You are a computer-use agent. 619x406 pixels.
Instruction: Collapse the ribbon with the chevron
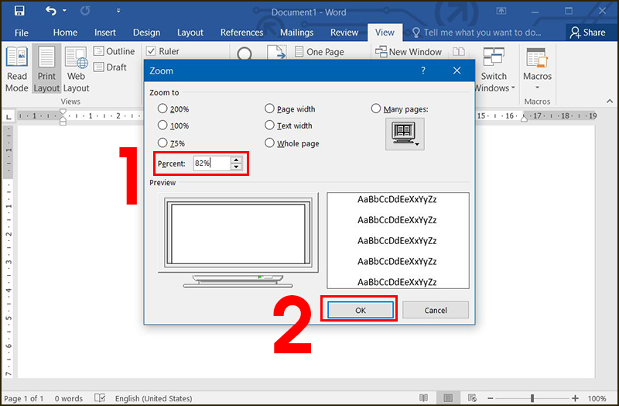click(x=610, y=101)
